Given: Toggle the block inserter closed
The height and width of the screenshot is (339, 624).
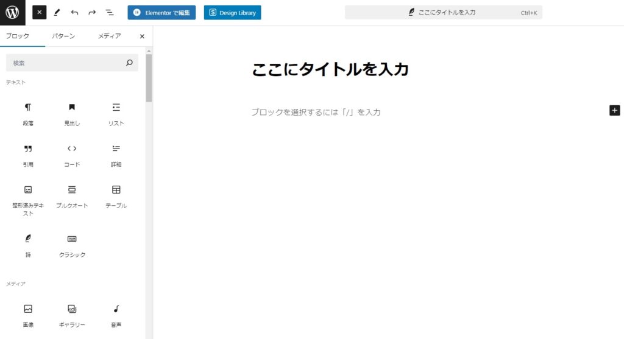Looking at the screenshot, I should click(39, 12).
